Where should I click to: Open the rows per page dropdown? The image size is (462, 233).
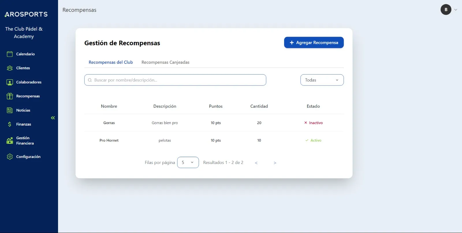click(188, 163)
